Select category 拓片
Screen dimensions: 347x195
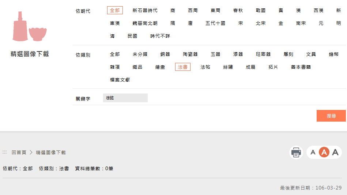[273, 67]
